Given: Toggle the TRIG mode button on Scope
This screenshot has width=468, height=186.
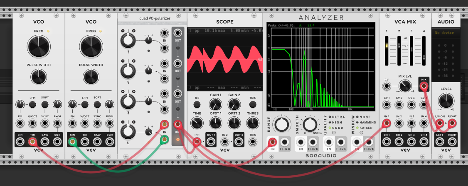Looking at the screenshot, I should click(x=253, y=104).
